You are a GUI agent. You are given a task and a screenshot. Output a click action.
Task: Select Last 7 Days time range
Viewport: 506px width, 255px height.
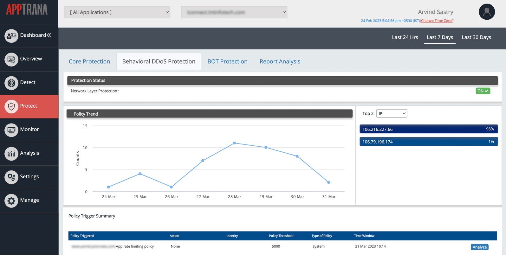point(440,37)
